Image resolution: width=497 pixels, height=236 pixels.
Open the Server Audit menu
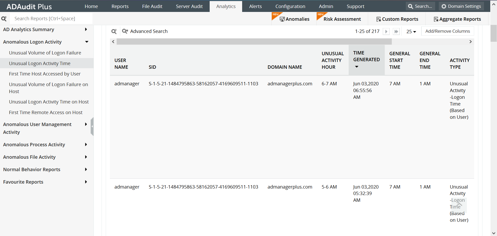pos(189,6)
